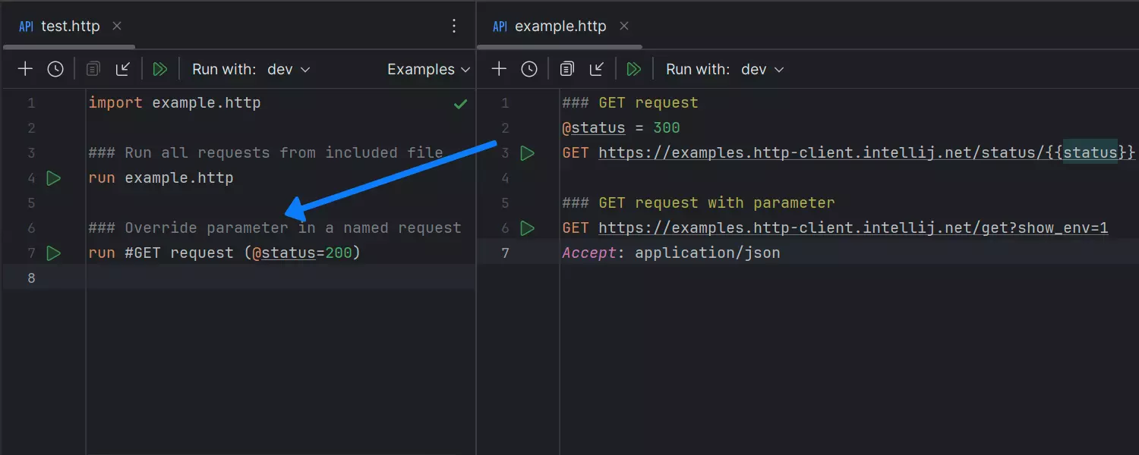The height and width of the screenshot is (455, 1139).
Task: Expand the Examples dropdown
Action: 428,68
